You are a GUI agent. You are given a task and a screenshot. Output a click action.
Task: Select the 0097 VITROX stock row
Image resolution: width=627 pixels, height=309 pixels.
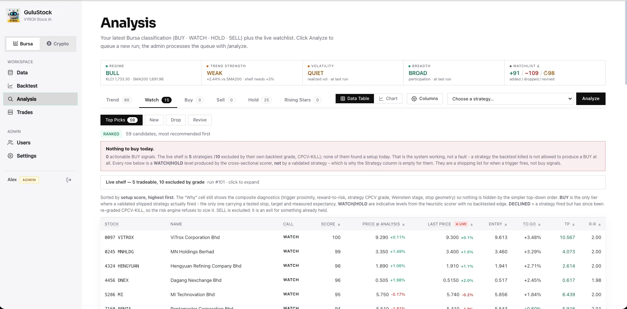click(x=353, y=237)
